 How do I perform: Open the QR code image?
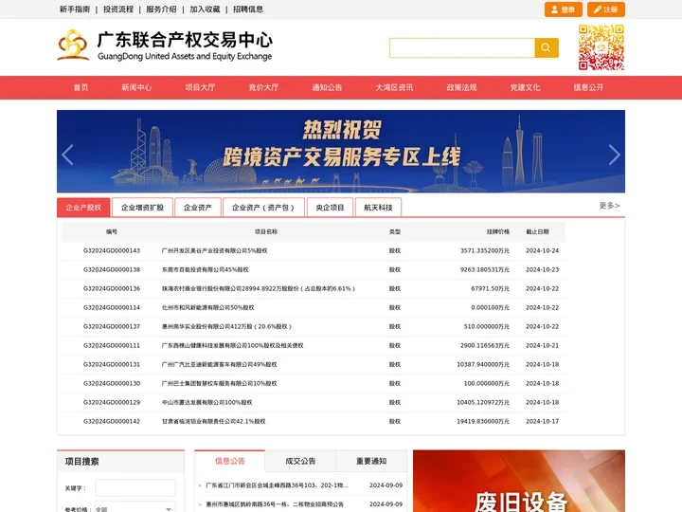point(601,47)
